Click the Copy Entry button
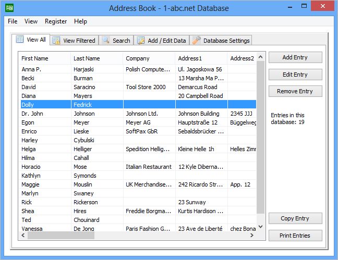Image resolution: width=338 pixels, height=260 pixels. (x=295, y=218)
